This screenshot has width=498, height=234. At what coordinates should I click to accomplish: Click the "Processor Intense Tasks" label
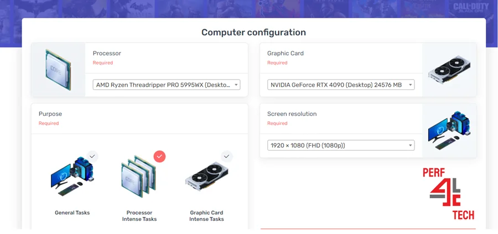139,216
